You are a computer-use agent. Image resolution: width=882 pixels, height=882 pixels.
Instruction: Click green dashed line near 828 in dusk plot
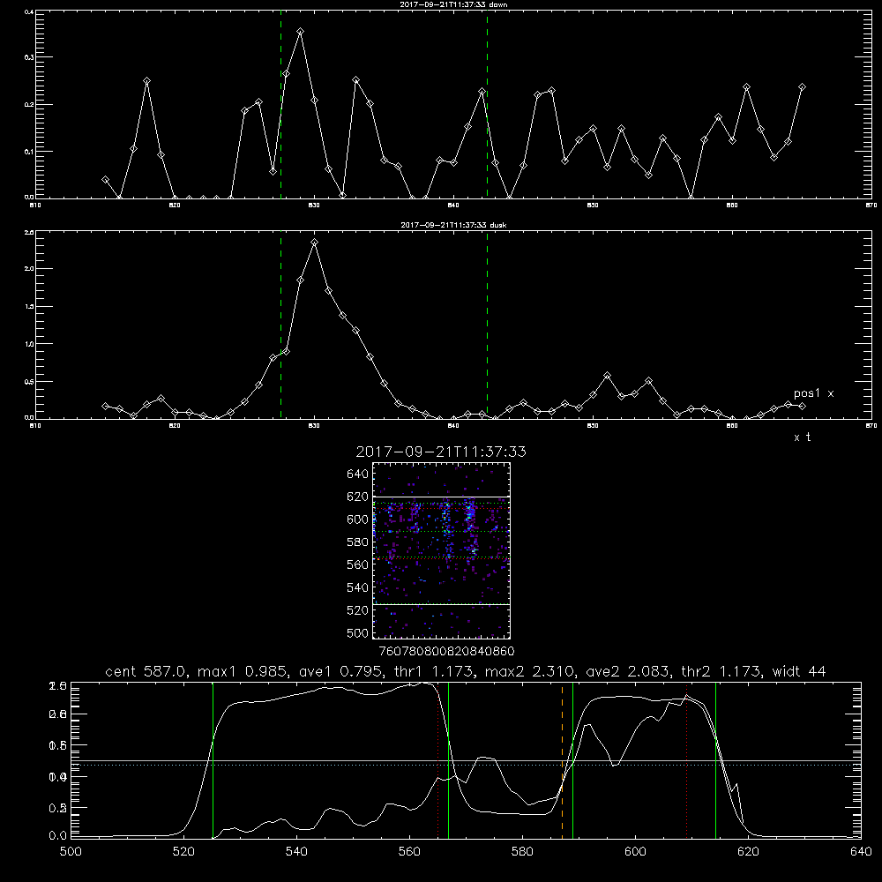tap(280, 325)
